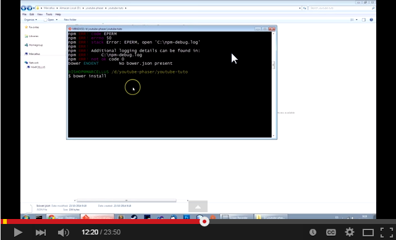Mute the video volume
The width and height of the screenshot is (396, 240).
(64, 233)
